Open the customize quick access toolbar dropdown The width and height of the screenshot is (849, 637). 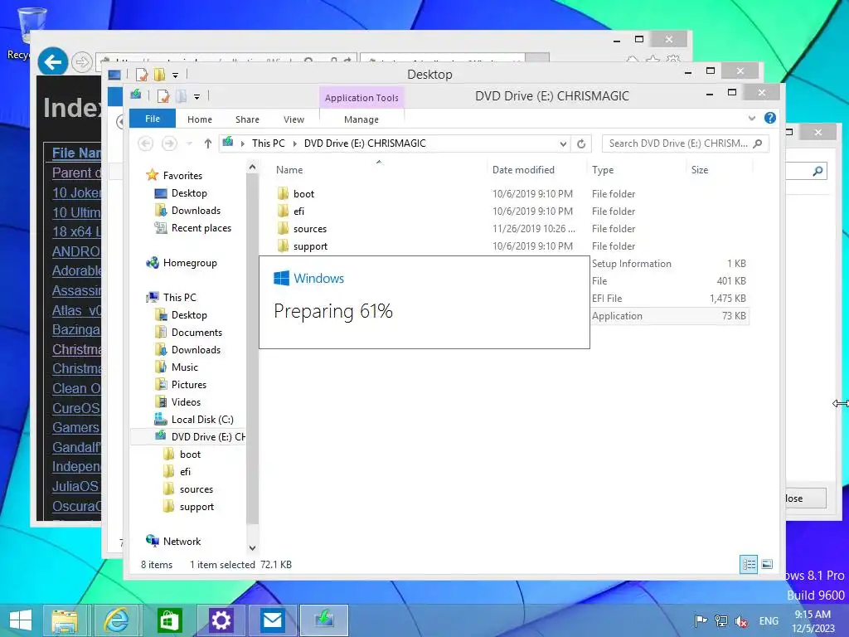[196, 97]
